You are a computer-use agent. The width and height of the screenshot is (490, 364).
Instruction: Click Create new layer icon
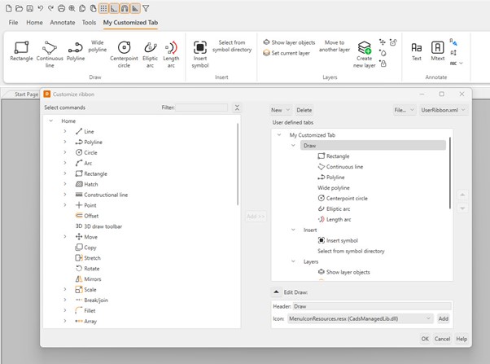tap(364, 50)
